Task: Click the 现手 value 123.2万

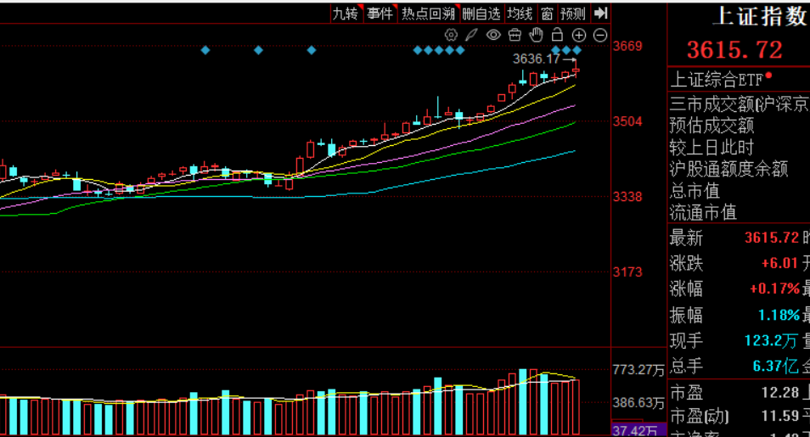Action: pyautogui.click(x=771, y=340)
